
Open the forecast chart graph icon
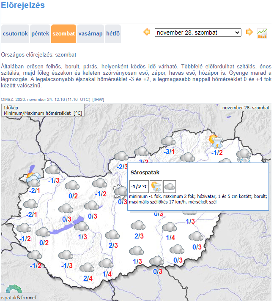262,33
